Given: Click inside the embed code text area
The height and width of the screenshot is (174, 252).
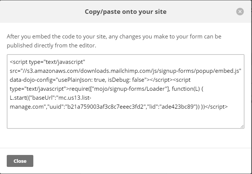Looking at the screenshot, I should click(125, 91).
